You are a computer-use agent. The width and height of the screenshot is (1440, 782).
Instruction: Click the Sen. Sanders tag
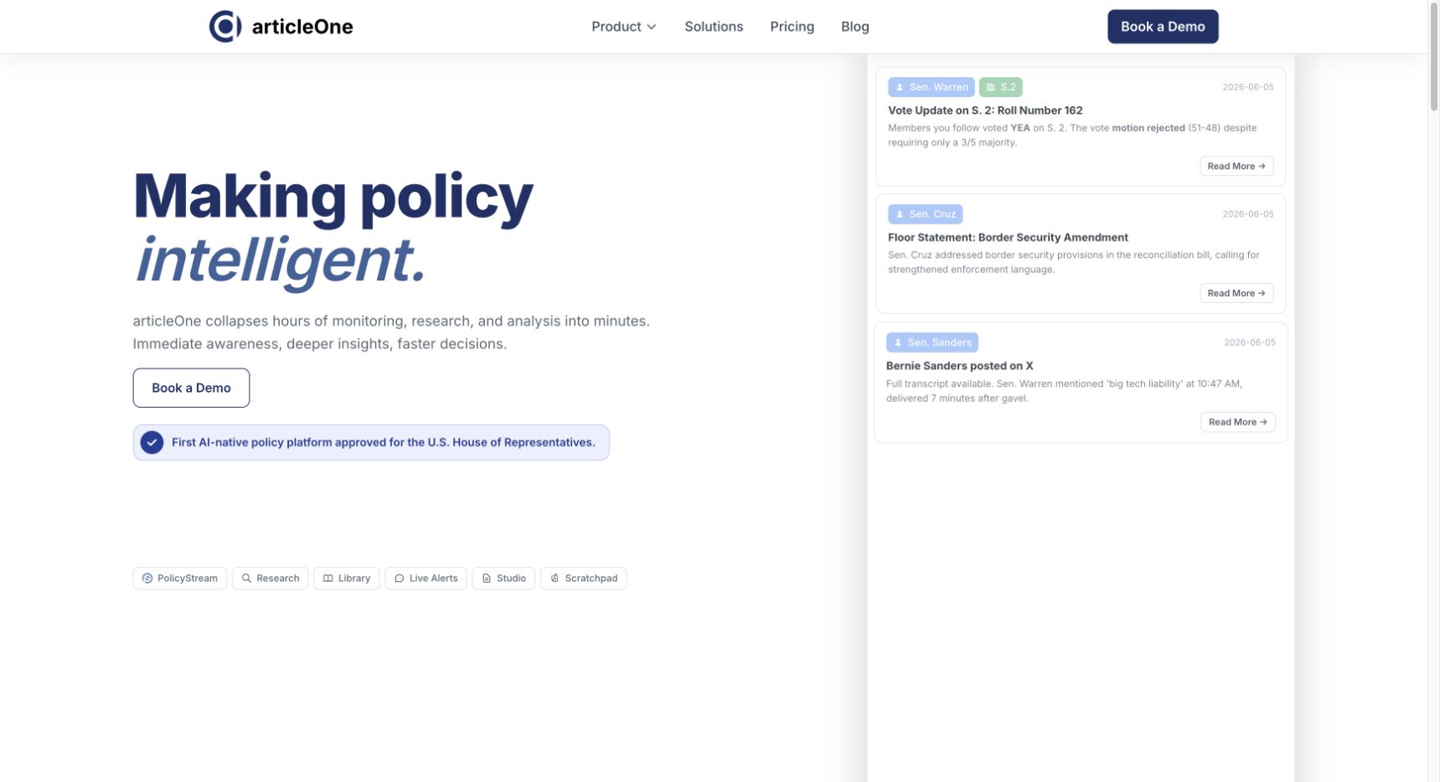[932, 342]
